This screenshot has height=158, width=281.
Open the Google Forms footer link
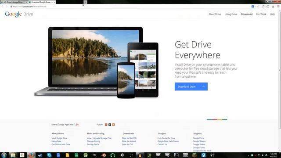click(x=198, y=147)
